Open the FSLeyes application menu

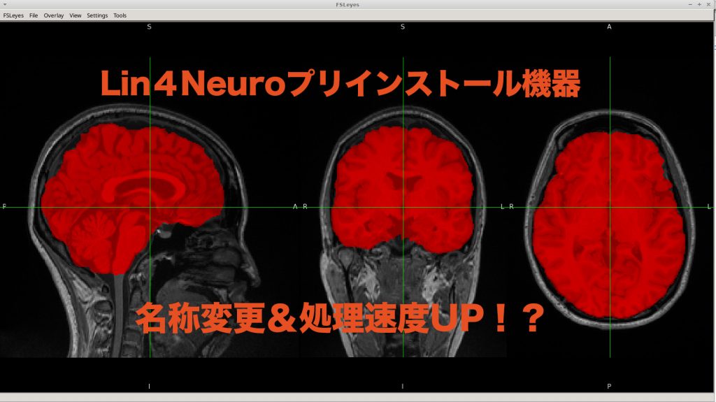click(13, 15)
